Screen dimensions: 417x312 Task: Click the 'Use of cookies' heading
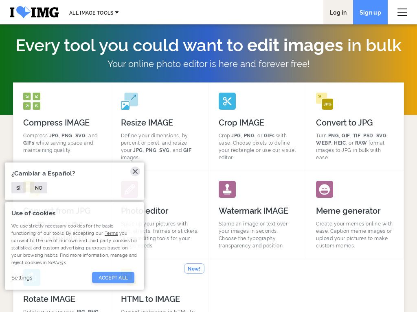[x=33, y=213]
